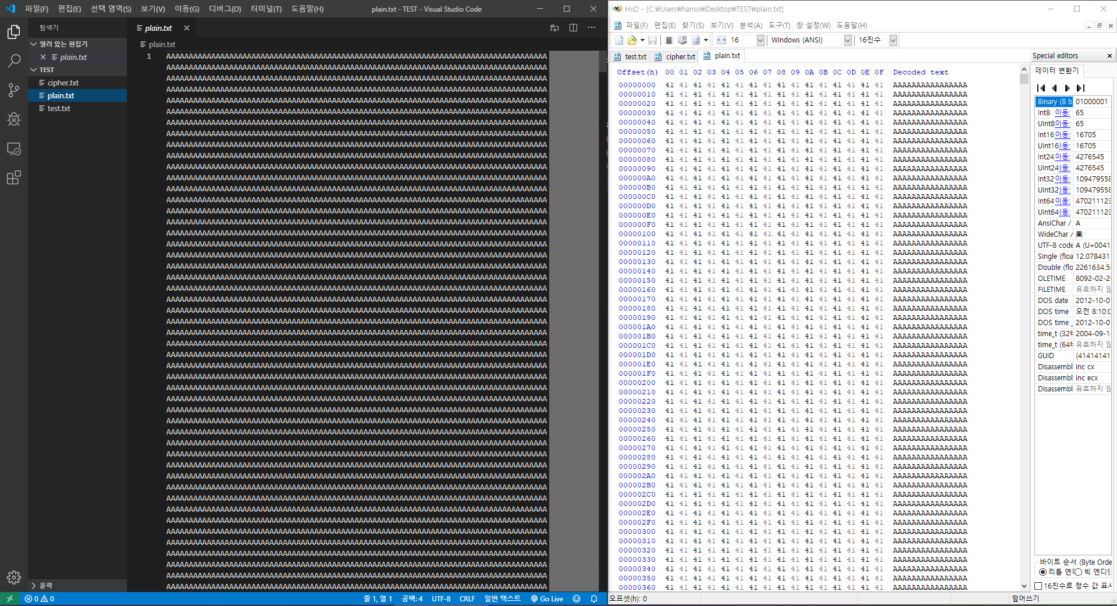Screen dimensions: 1117x606
Task: Open RAM in HxD toolbar
Action: click(x=669, y=40)
